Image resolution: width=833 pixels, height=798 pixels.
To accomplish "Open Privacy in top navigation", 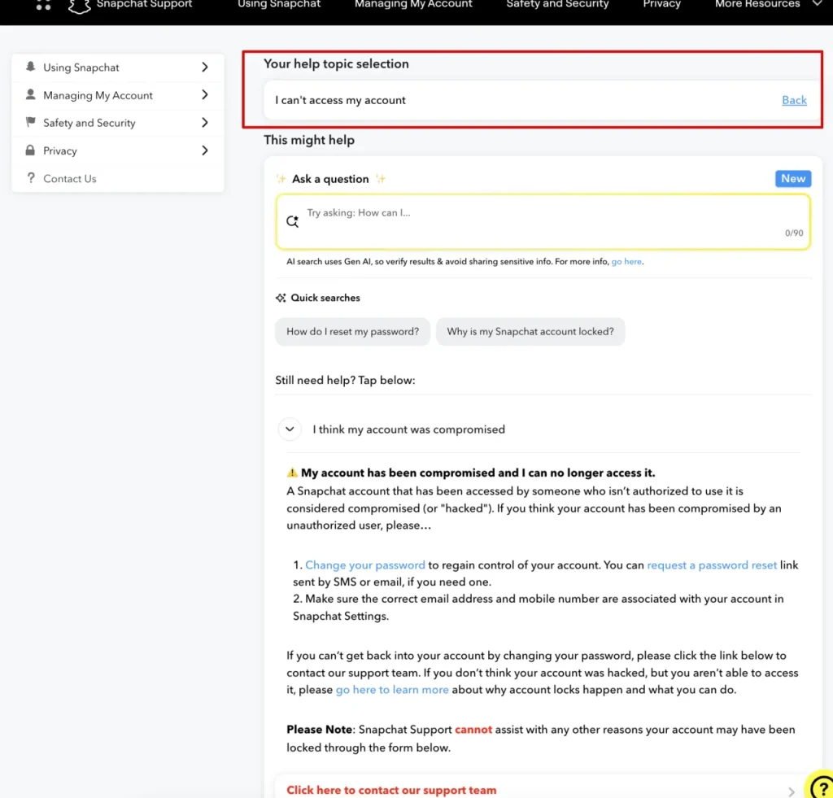I will [661, 4].
